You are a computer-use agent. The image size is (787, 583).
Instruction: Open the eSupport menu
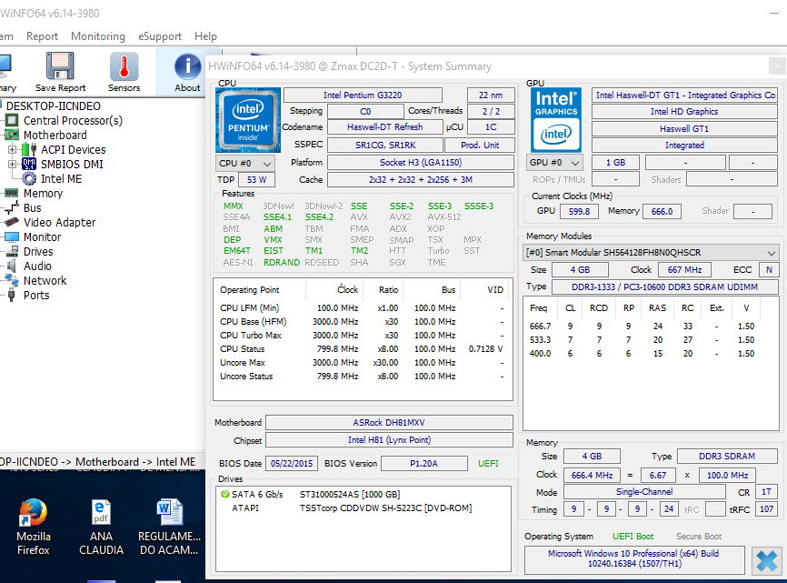tap(160, 36)
